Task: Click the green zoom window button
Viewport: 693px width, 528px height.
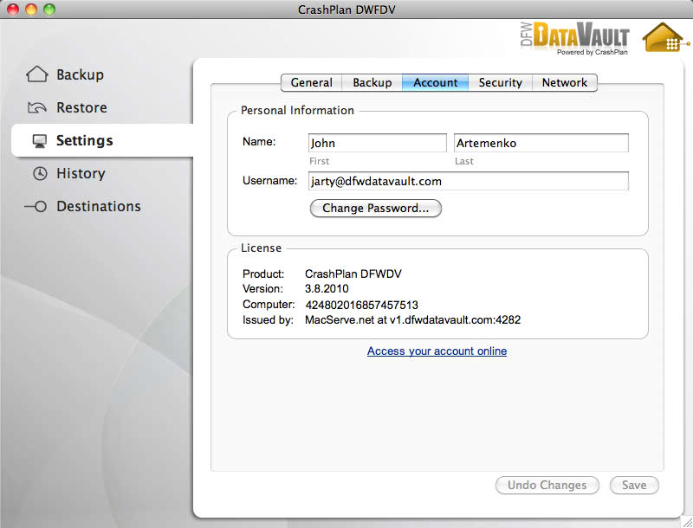Action: tap(49, 10)
